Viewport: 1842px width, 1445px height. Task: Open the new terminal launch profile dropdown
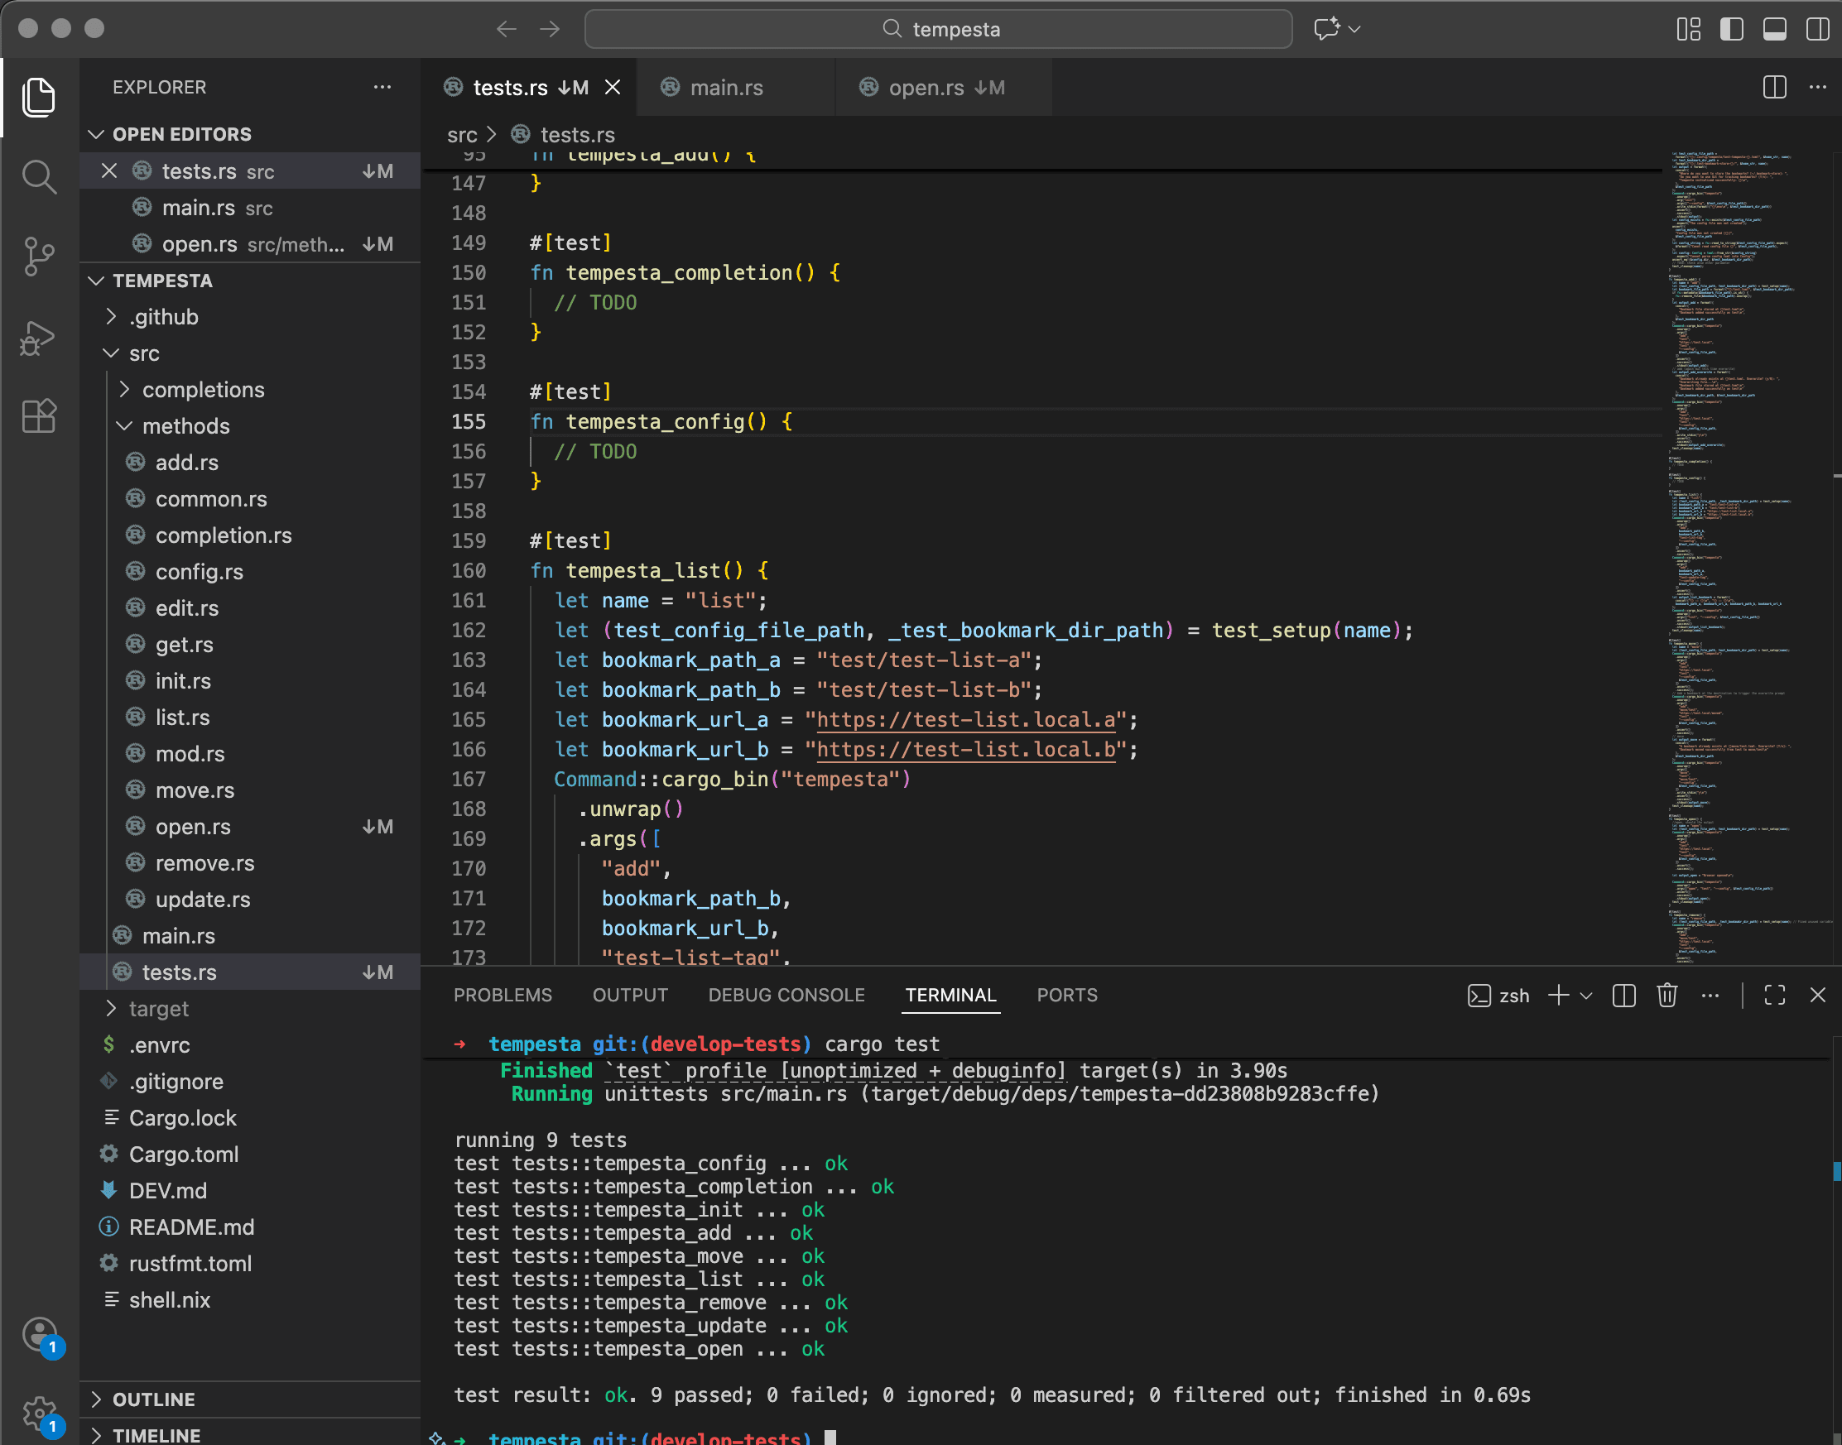(x=1586, y=996)
